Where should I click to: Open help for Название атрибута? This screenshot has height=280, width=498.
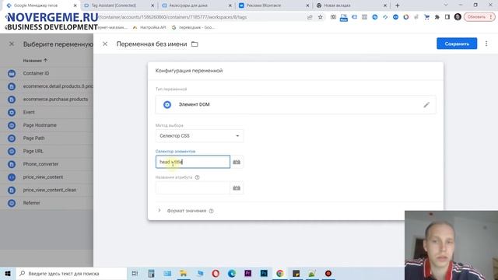(x=197, y=177)
